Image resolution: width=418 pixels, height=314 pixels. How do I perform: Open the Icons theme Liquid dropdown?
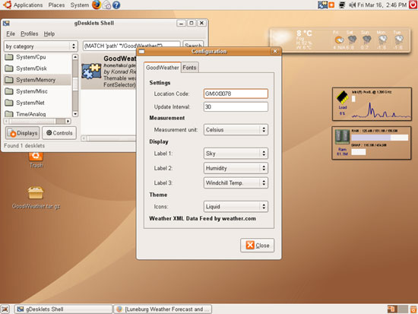click(236, 207)
